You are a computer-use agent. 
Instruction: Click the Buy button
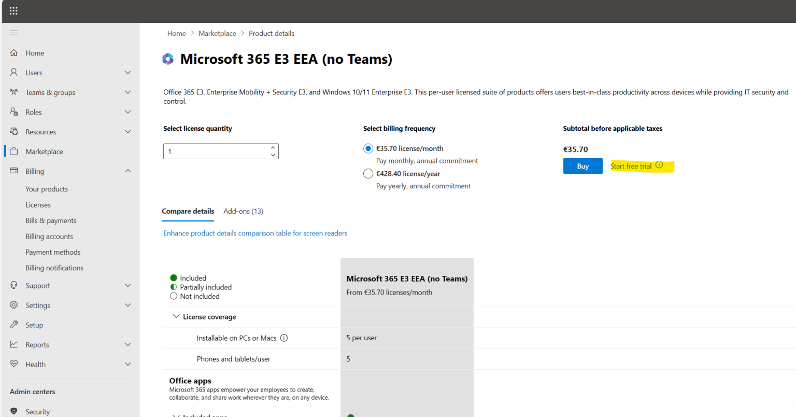(x=582, y=165)
